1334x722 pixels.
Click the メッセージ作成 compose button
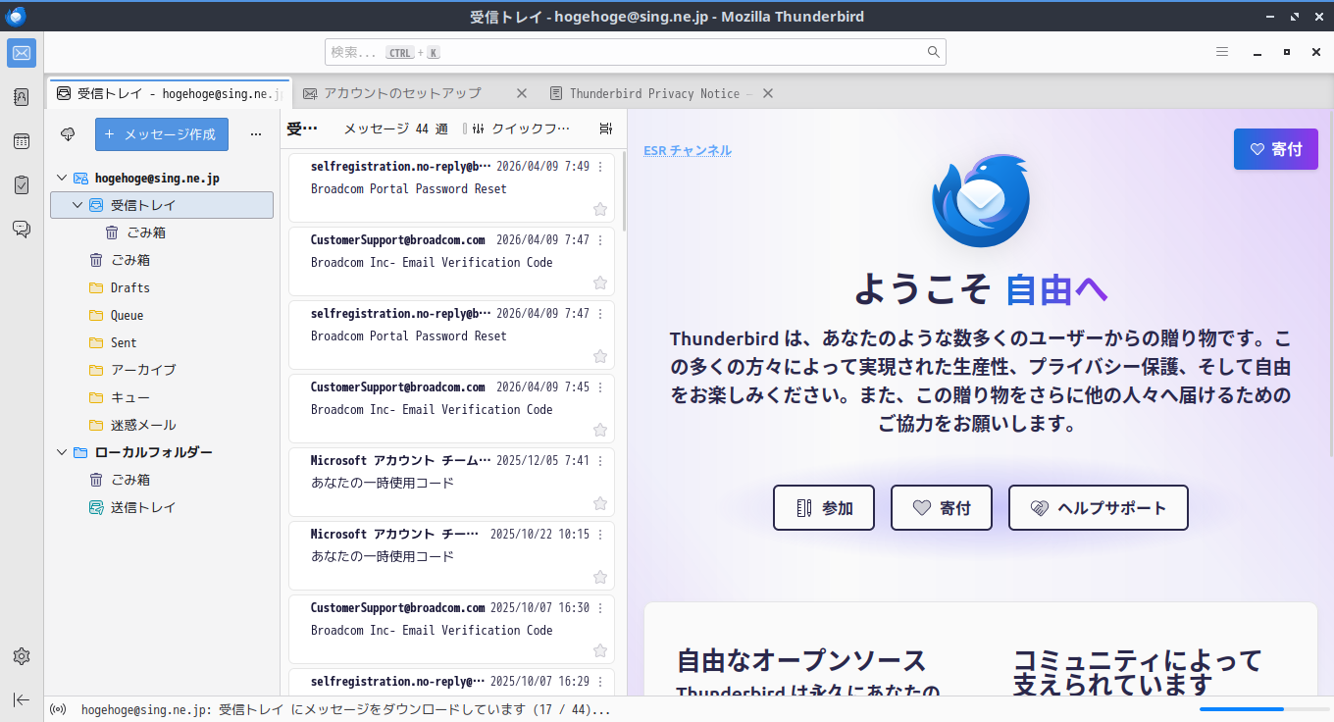162,134
